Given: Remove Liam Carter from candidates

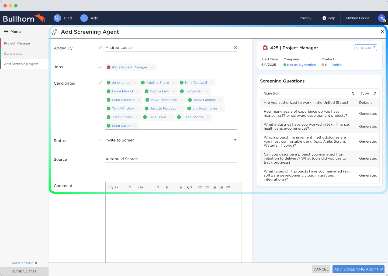Looking at the screenshot, I should coord(135,126).
